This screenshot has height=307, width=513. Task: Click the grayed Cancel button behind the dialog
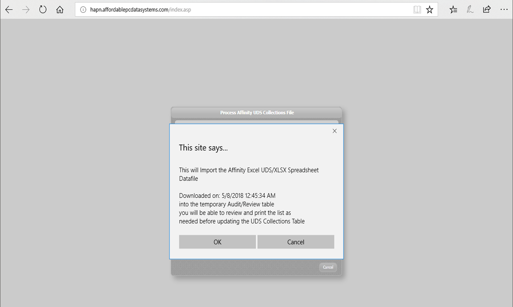click(328, 267)
